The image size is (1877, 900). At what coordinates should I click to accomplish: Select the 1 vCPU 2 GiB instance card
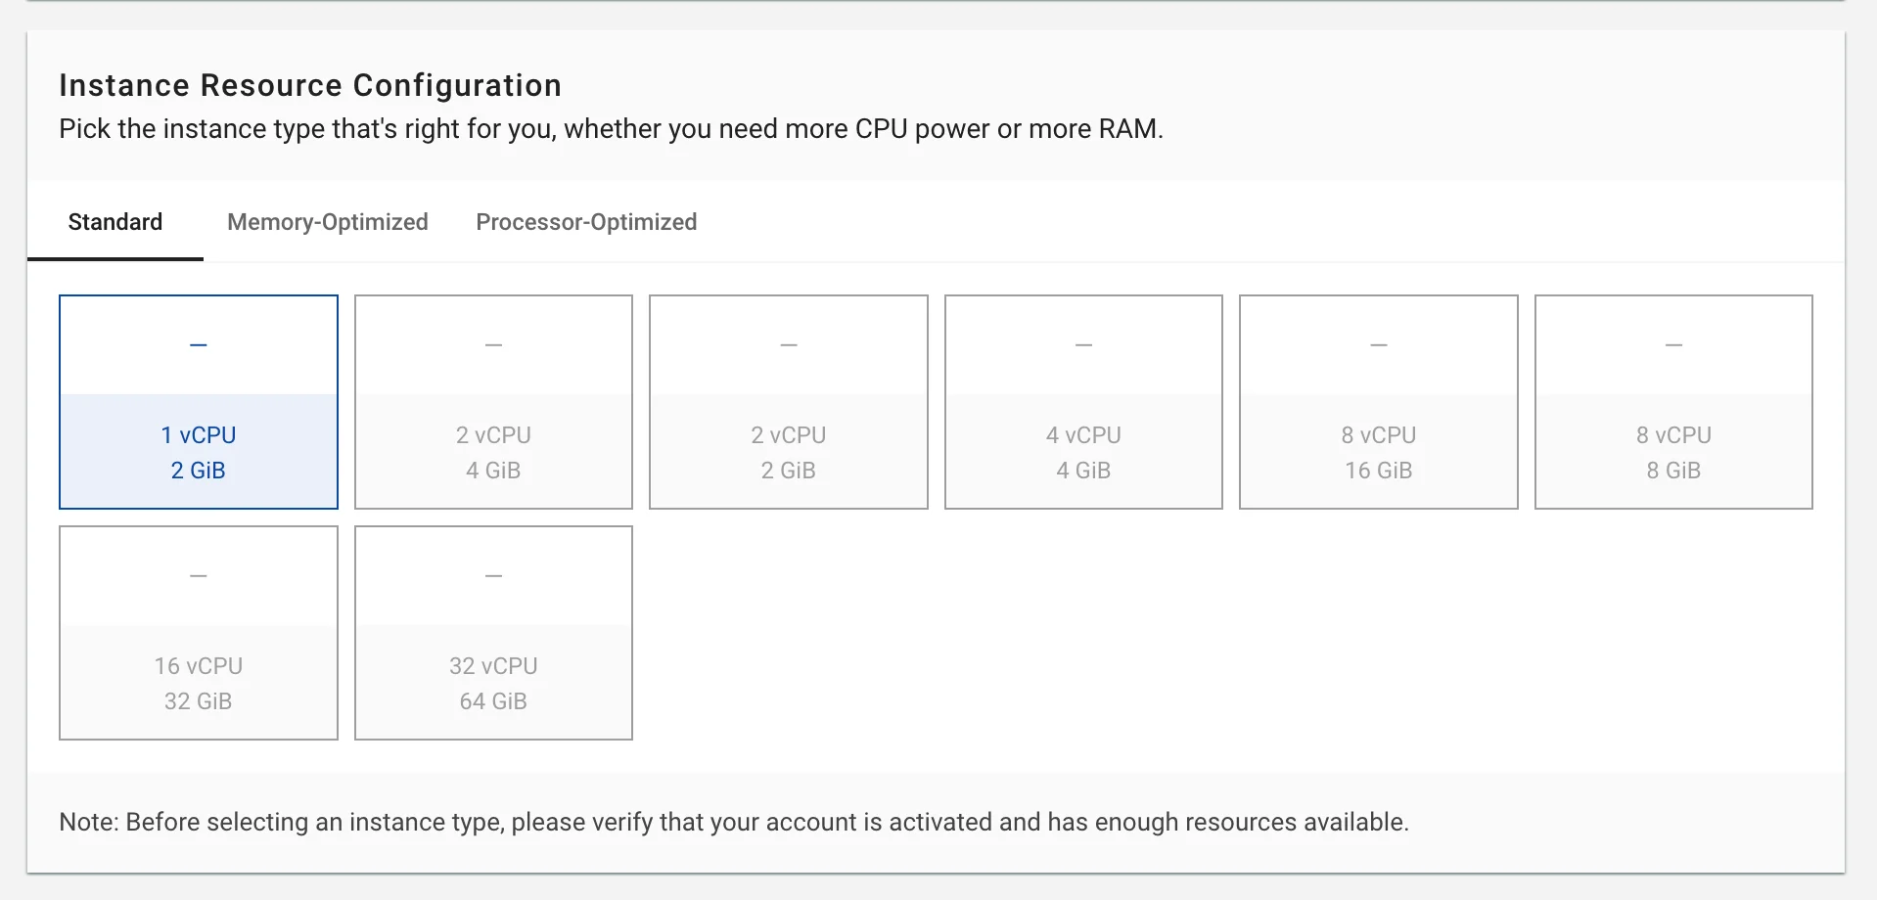tap(199, 402)
